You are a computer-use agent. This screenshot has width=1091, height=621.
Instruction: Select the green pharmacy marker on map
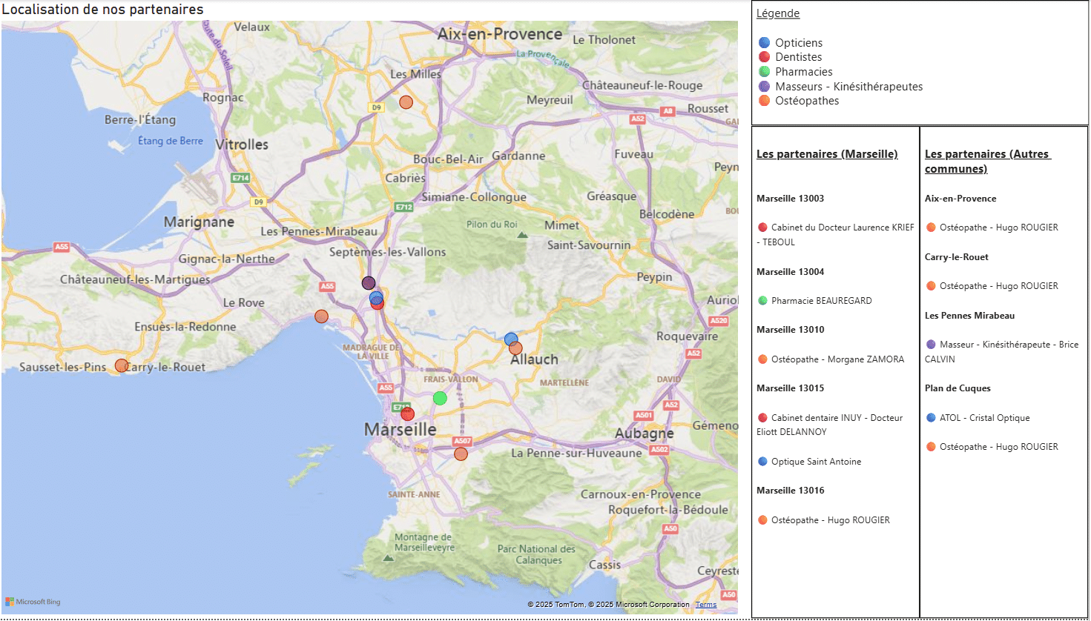440,398
